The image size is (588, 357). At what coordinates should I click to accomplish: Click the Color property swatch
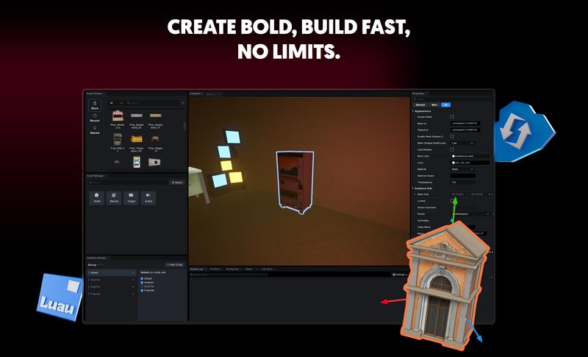453,163
